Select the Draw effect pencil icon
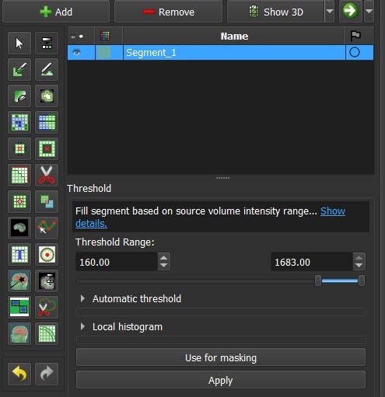385x397 pixels. coord(47,70)
